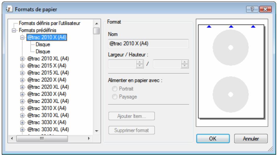Select the highlighted @trac 2010 X (A4) item

tap(47, 37)
